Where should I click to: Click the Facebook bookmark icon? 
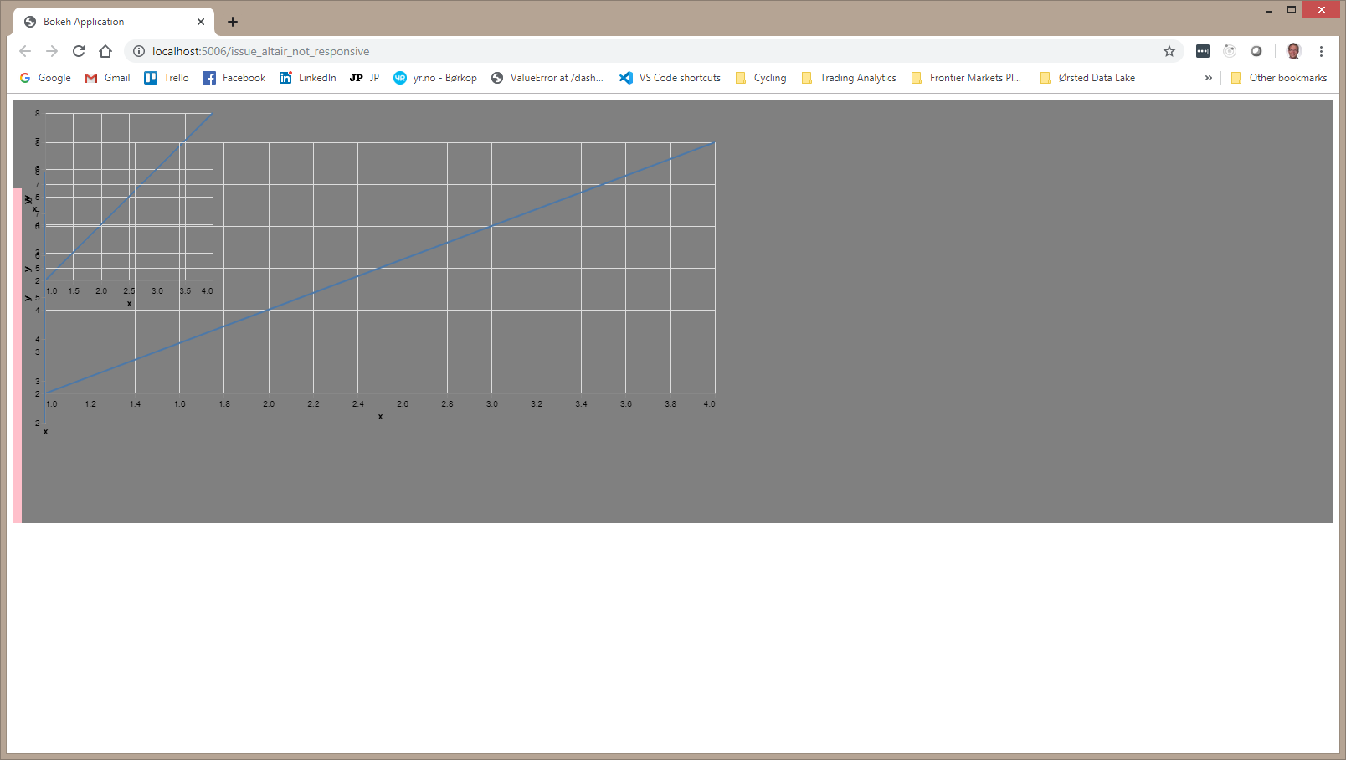pos(208,78)
